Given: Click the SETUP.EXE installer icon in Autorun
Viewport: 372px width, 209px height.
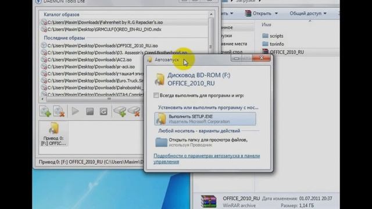Looking at the screenshot, I should (x=161, y=118).
